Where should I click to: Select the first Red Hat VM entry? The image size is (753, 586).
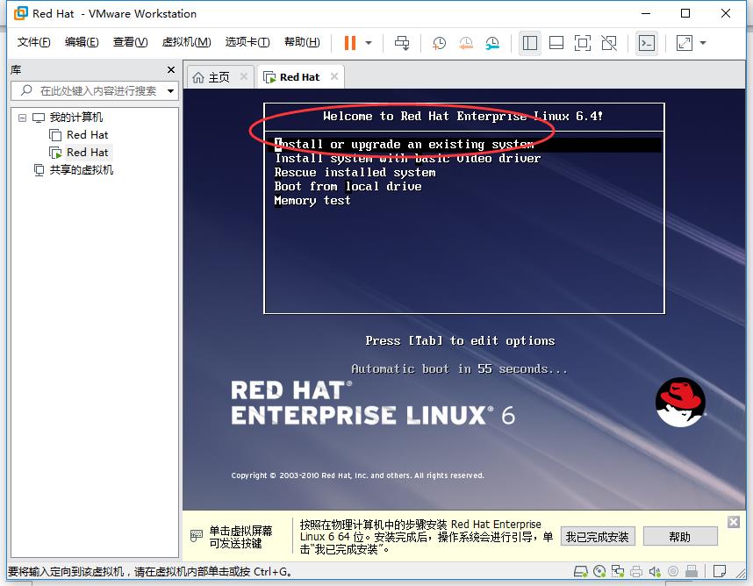point(87,135)
